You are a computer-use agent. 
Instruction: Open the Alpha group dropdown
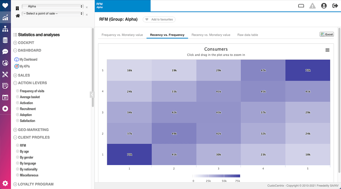coord(53,6)
